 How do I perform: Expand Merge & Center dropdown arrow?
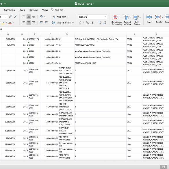[x=73, y=23]
